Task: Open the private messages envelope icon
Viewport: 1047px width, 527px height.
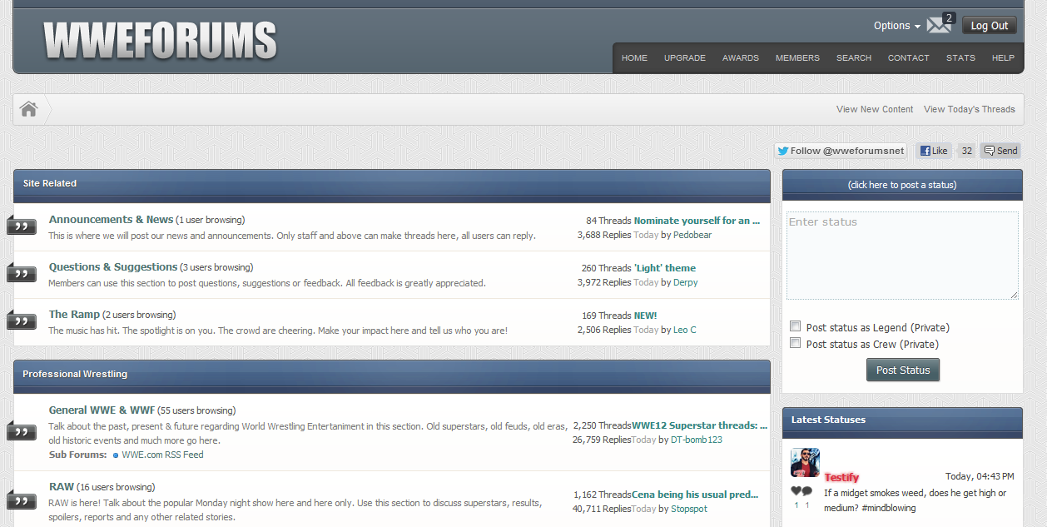Action: pyautogui.click(x=938, y=26)
